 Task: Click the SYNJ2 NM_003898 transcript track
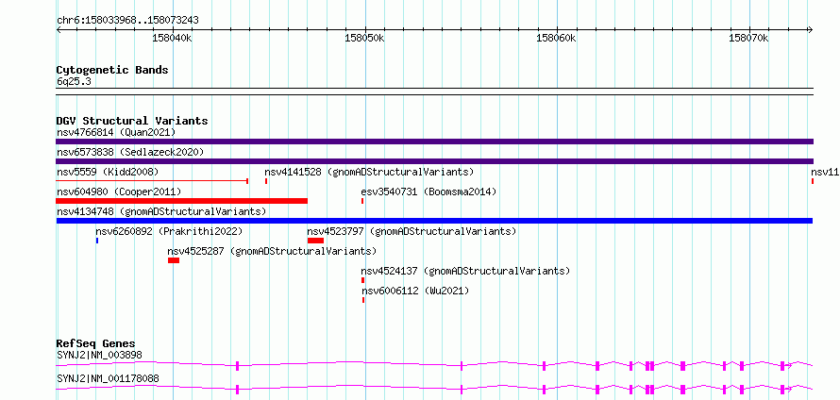pos(434,366)
